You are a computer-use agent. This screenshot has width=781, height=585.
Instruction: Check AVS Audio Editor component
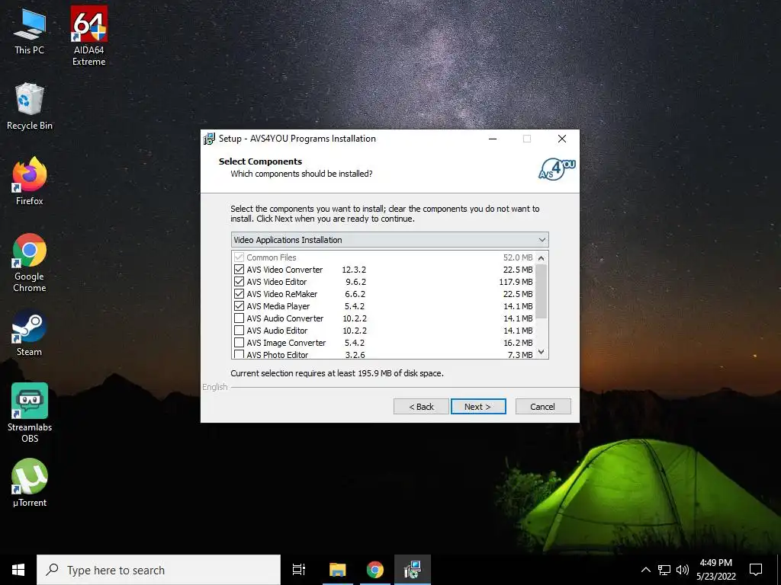pos(239,331)
